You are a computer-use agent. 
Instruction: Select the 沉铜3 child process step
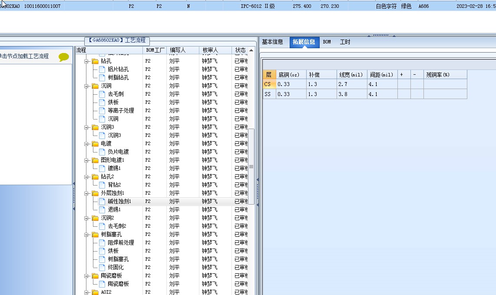[x=114, y=135]
